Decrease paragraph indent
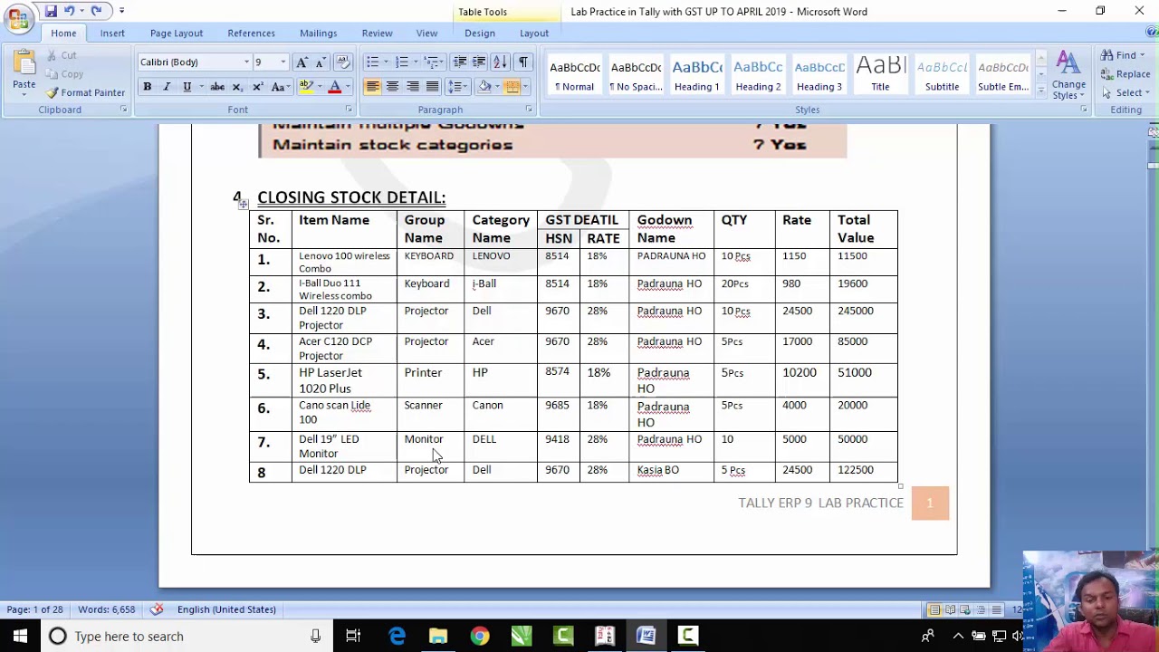 point(460,62)
